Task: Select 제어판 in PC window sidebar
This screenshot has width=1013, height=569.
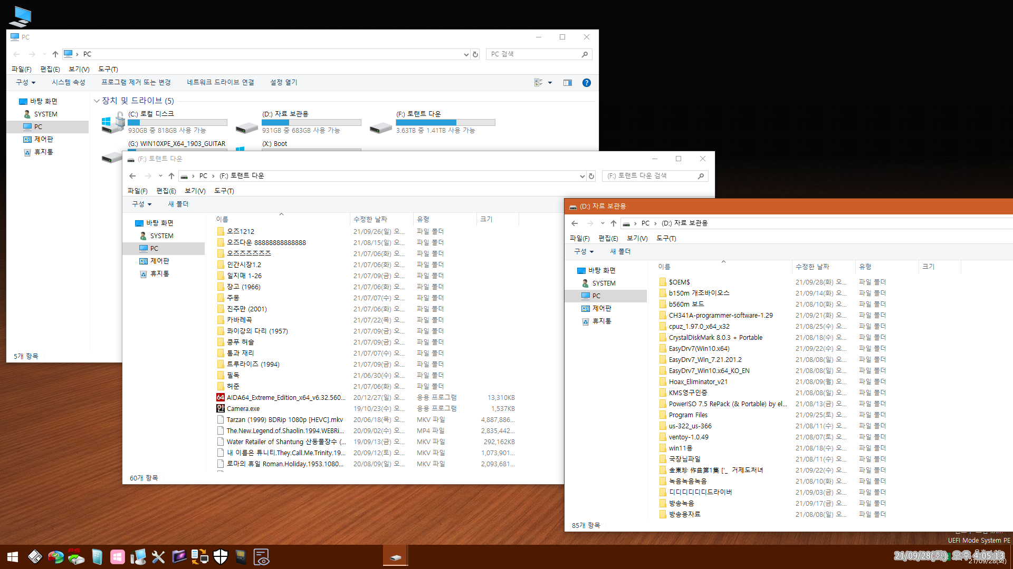Action: (43, 139)
